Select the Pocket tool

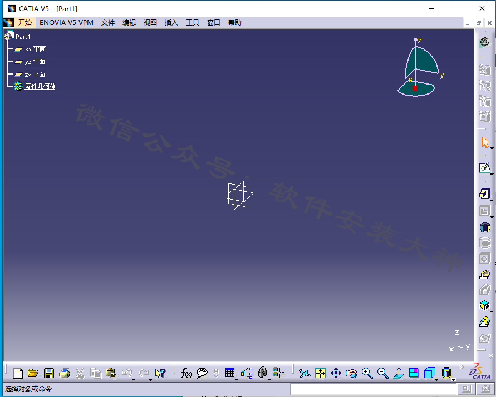[x=485, y=210]
